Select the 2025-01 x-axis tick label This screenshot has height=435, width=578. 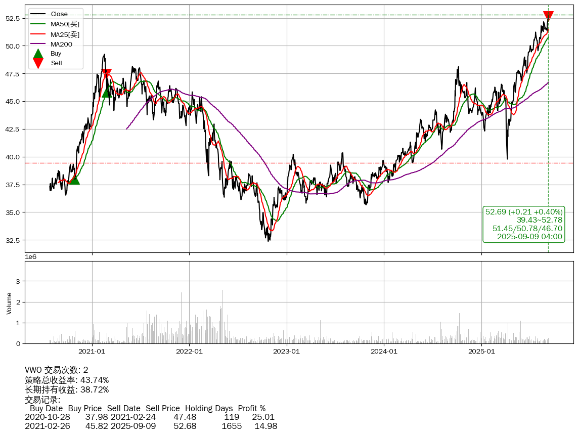tap(481, 351)
